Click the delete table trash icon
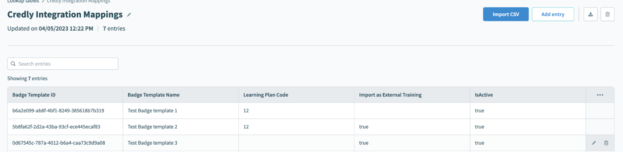Image resolution: width=623 pixels, height=152 pixels. (x=607, y=14)
